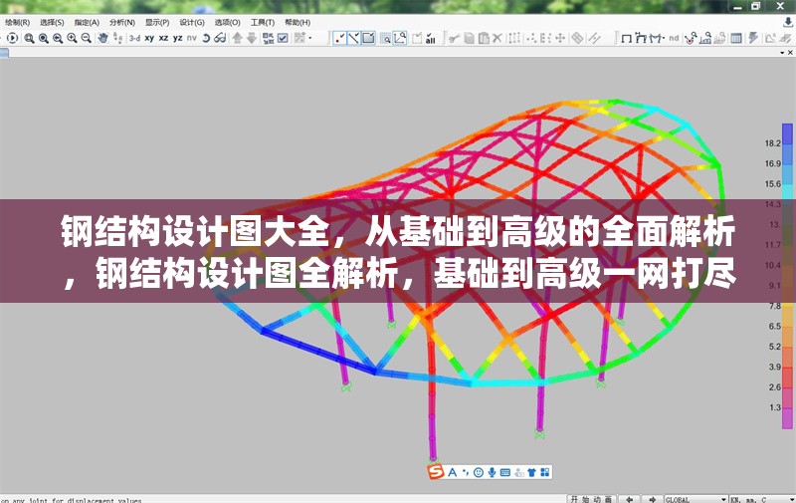This screenshot has height=503, width=796.
Task: Open the Sogou soft keyboard icon
Action: pyautogui.click(x=505, y=472)
